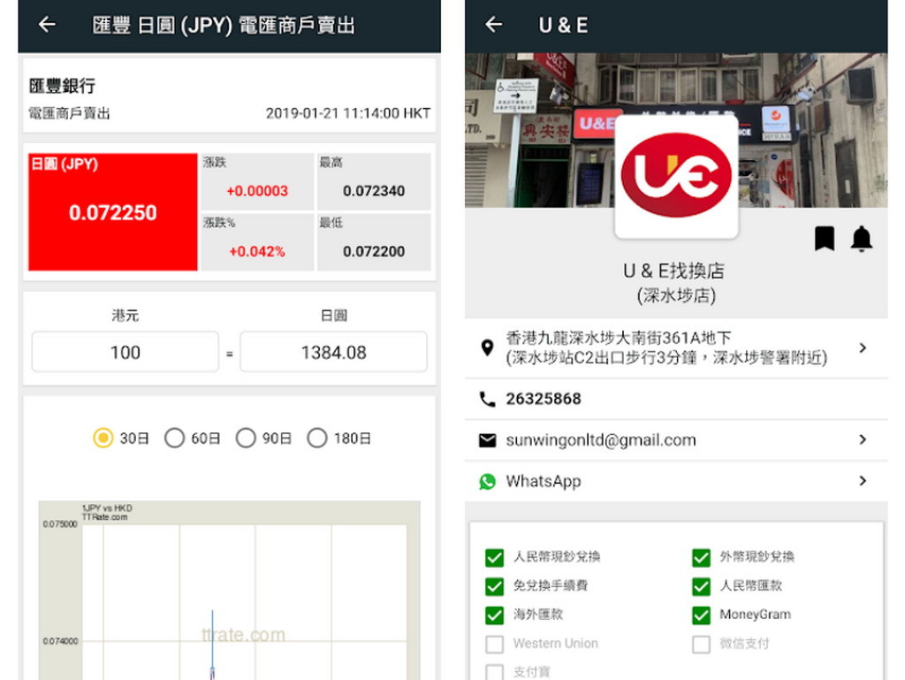Tap the U & E找換店 shop name
Image resolution: width=905 pixels, height=680 pixels.
(674, 271)
